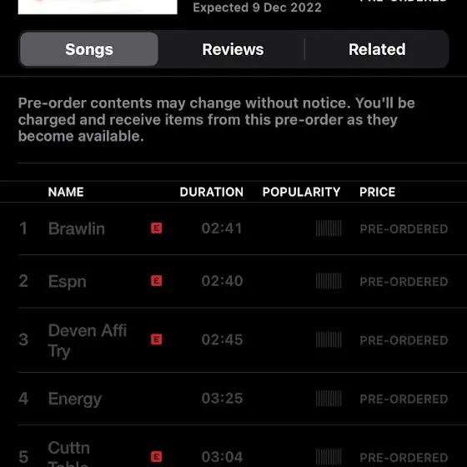
Task: Open the album artwork thumbnail
Action: click(x=98, y=7)
